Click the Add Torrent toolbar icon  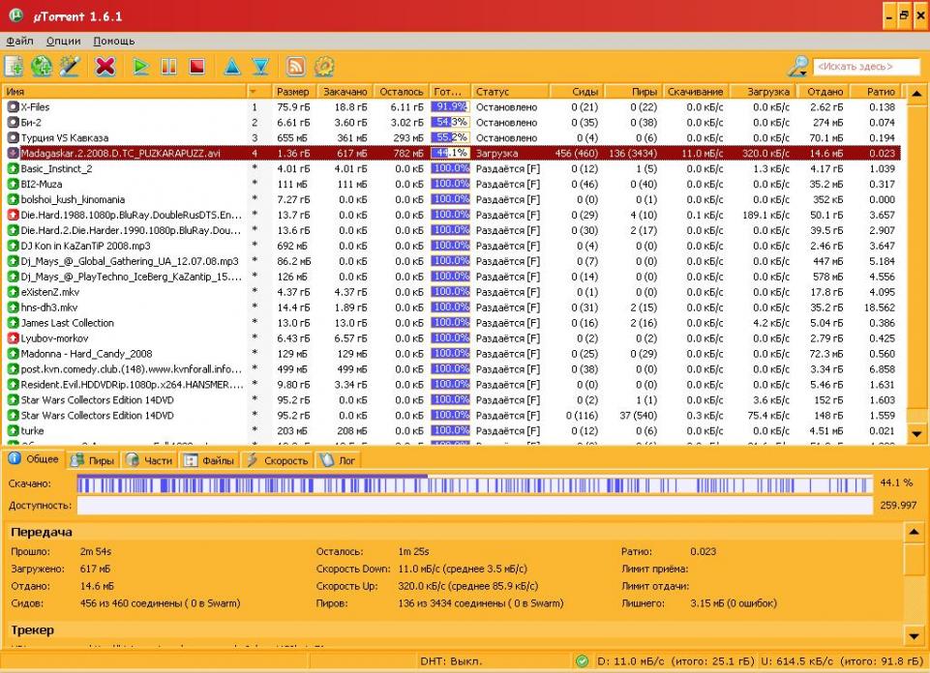coord(14,67)
